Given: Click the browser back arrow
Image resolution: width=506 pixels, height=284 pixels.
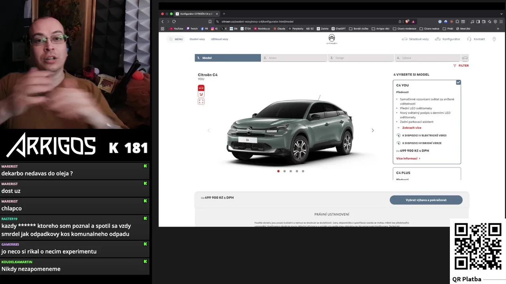Looking at the screenshot, I should point(162,21).
